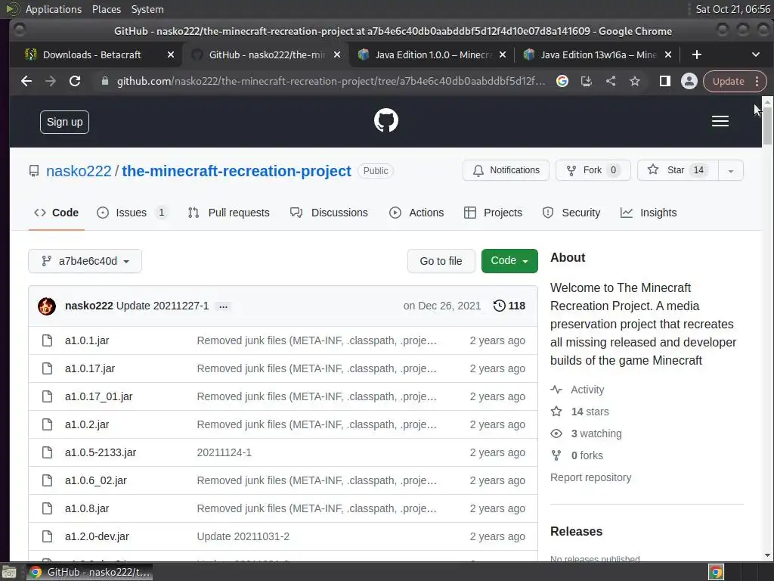Click the Sign up button
This screenshot has height=581, width=774.
[x=65, y=122]
